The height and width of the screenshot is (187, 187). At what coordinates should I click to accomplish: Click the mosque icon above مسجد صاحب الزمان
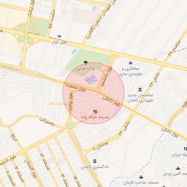tap(141, 177)
